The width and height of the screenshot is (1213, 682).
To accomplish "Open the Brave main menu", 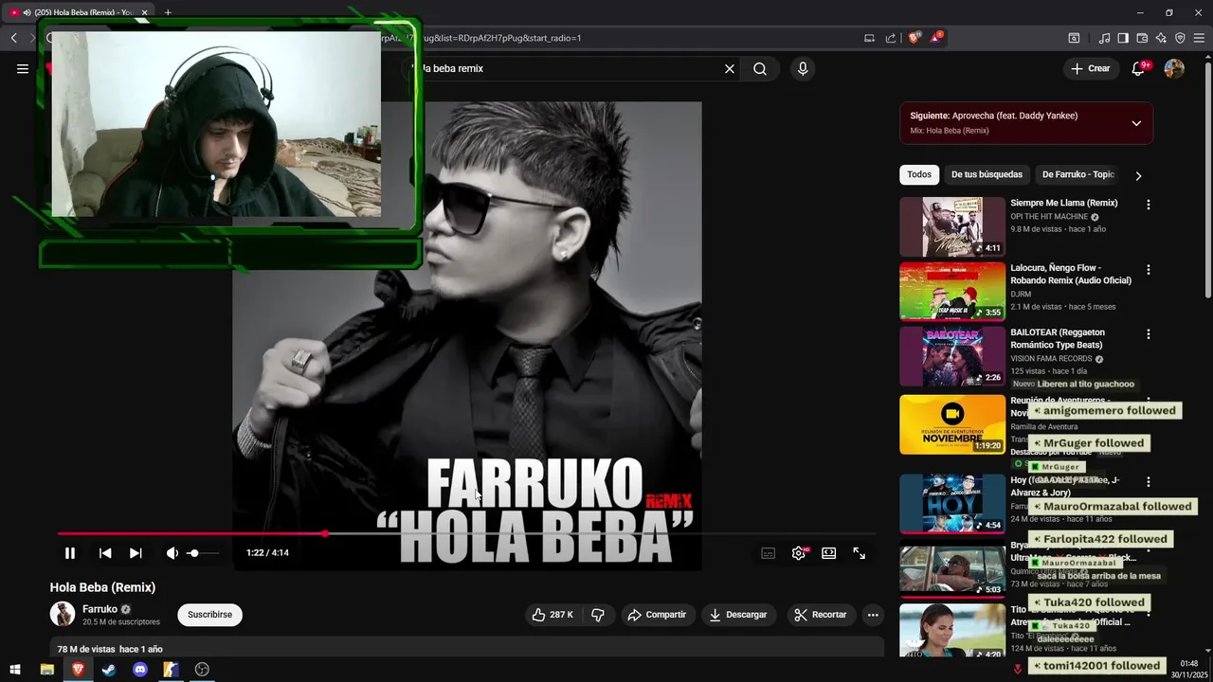I will point(1199,38).
